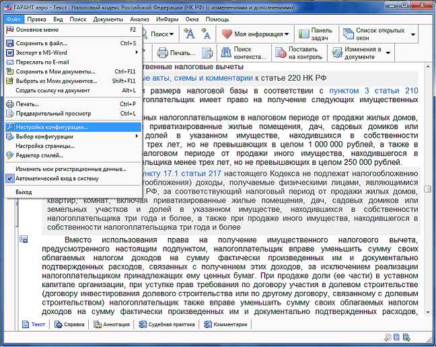This screenshot has height=347, width=436.
Task: Choose Переслать по E-mail
Action: 73,62
